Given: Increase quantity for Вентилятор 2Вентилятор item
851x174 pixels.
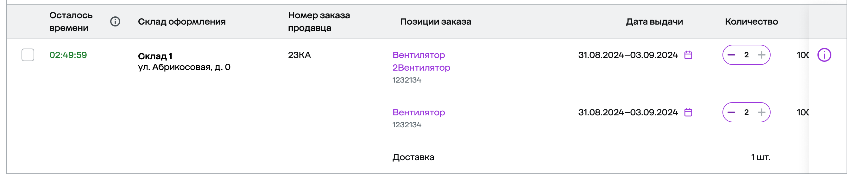Looking at the screenshot, I should pyautogui.click(x=761, y=55).
